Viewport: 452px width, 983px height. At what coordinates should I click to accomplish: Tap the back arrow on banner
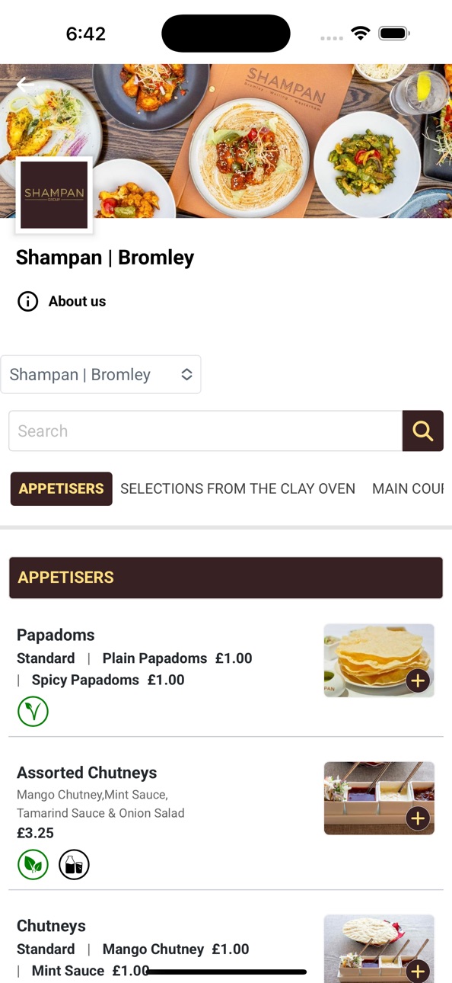[24, 85]
